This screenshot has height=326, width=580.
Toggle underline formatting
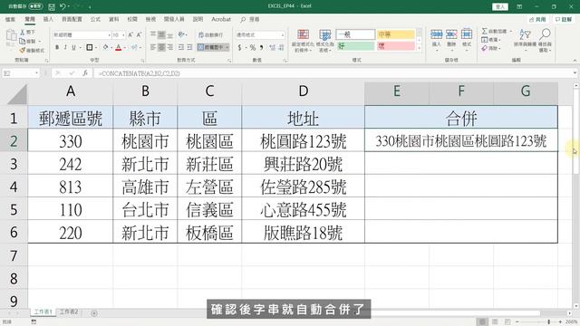73,47
